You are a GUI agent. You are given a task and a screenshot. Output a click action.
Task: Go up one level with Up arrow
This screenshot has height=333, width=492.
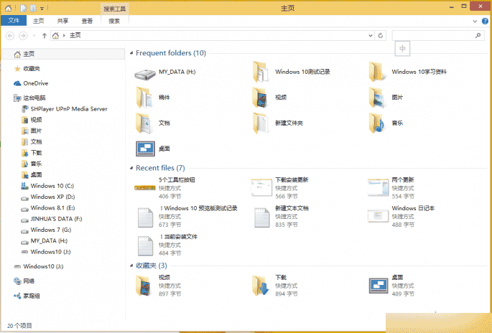point(45,35)
